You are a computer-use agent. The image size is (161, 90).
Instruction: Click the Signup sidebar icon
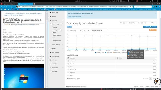click(x=50, y=16)
